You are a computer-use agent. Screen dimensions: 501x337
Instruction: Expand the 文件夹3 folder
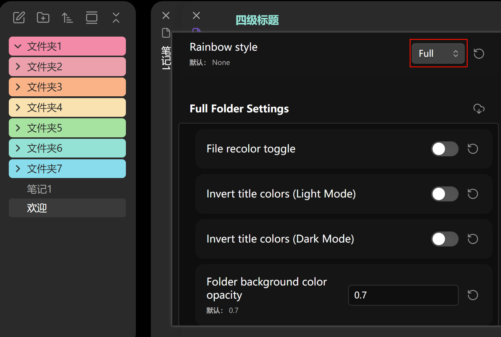point(18,87)
